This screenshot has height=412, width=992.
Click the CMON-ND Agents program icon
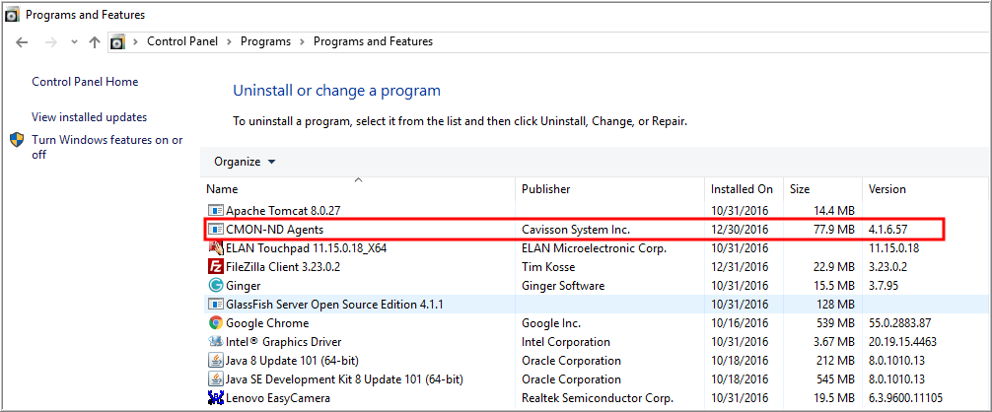point(216,229)
